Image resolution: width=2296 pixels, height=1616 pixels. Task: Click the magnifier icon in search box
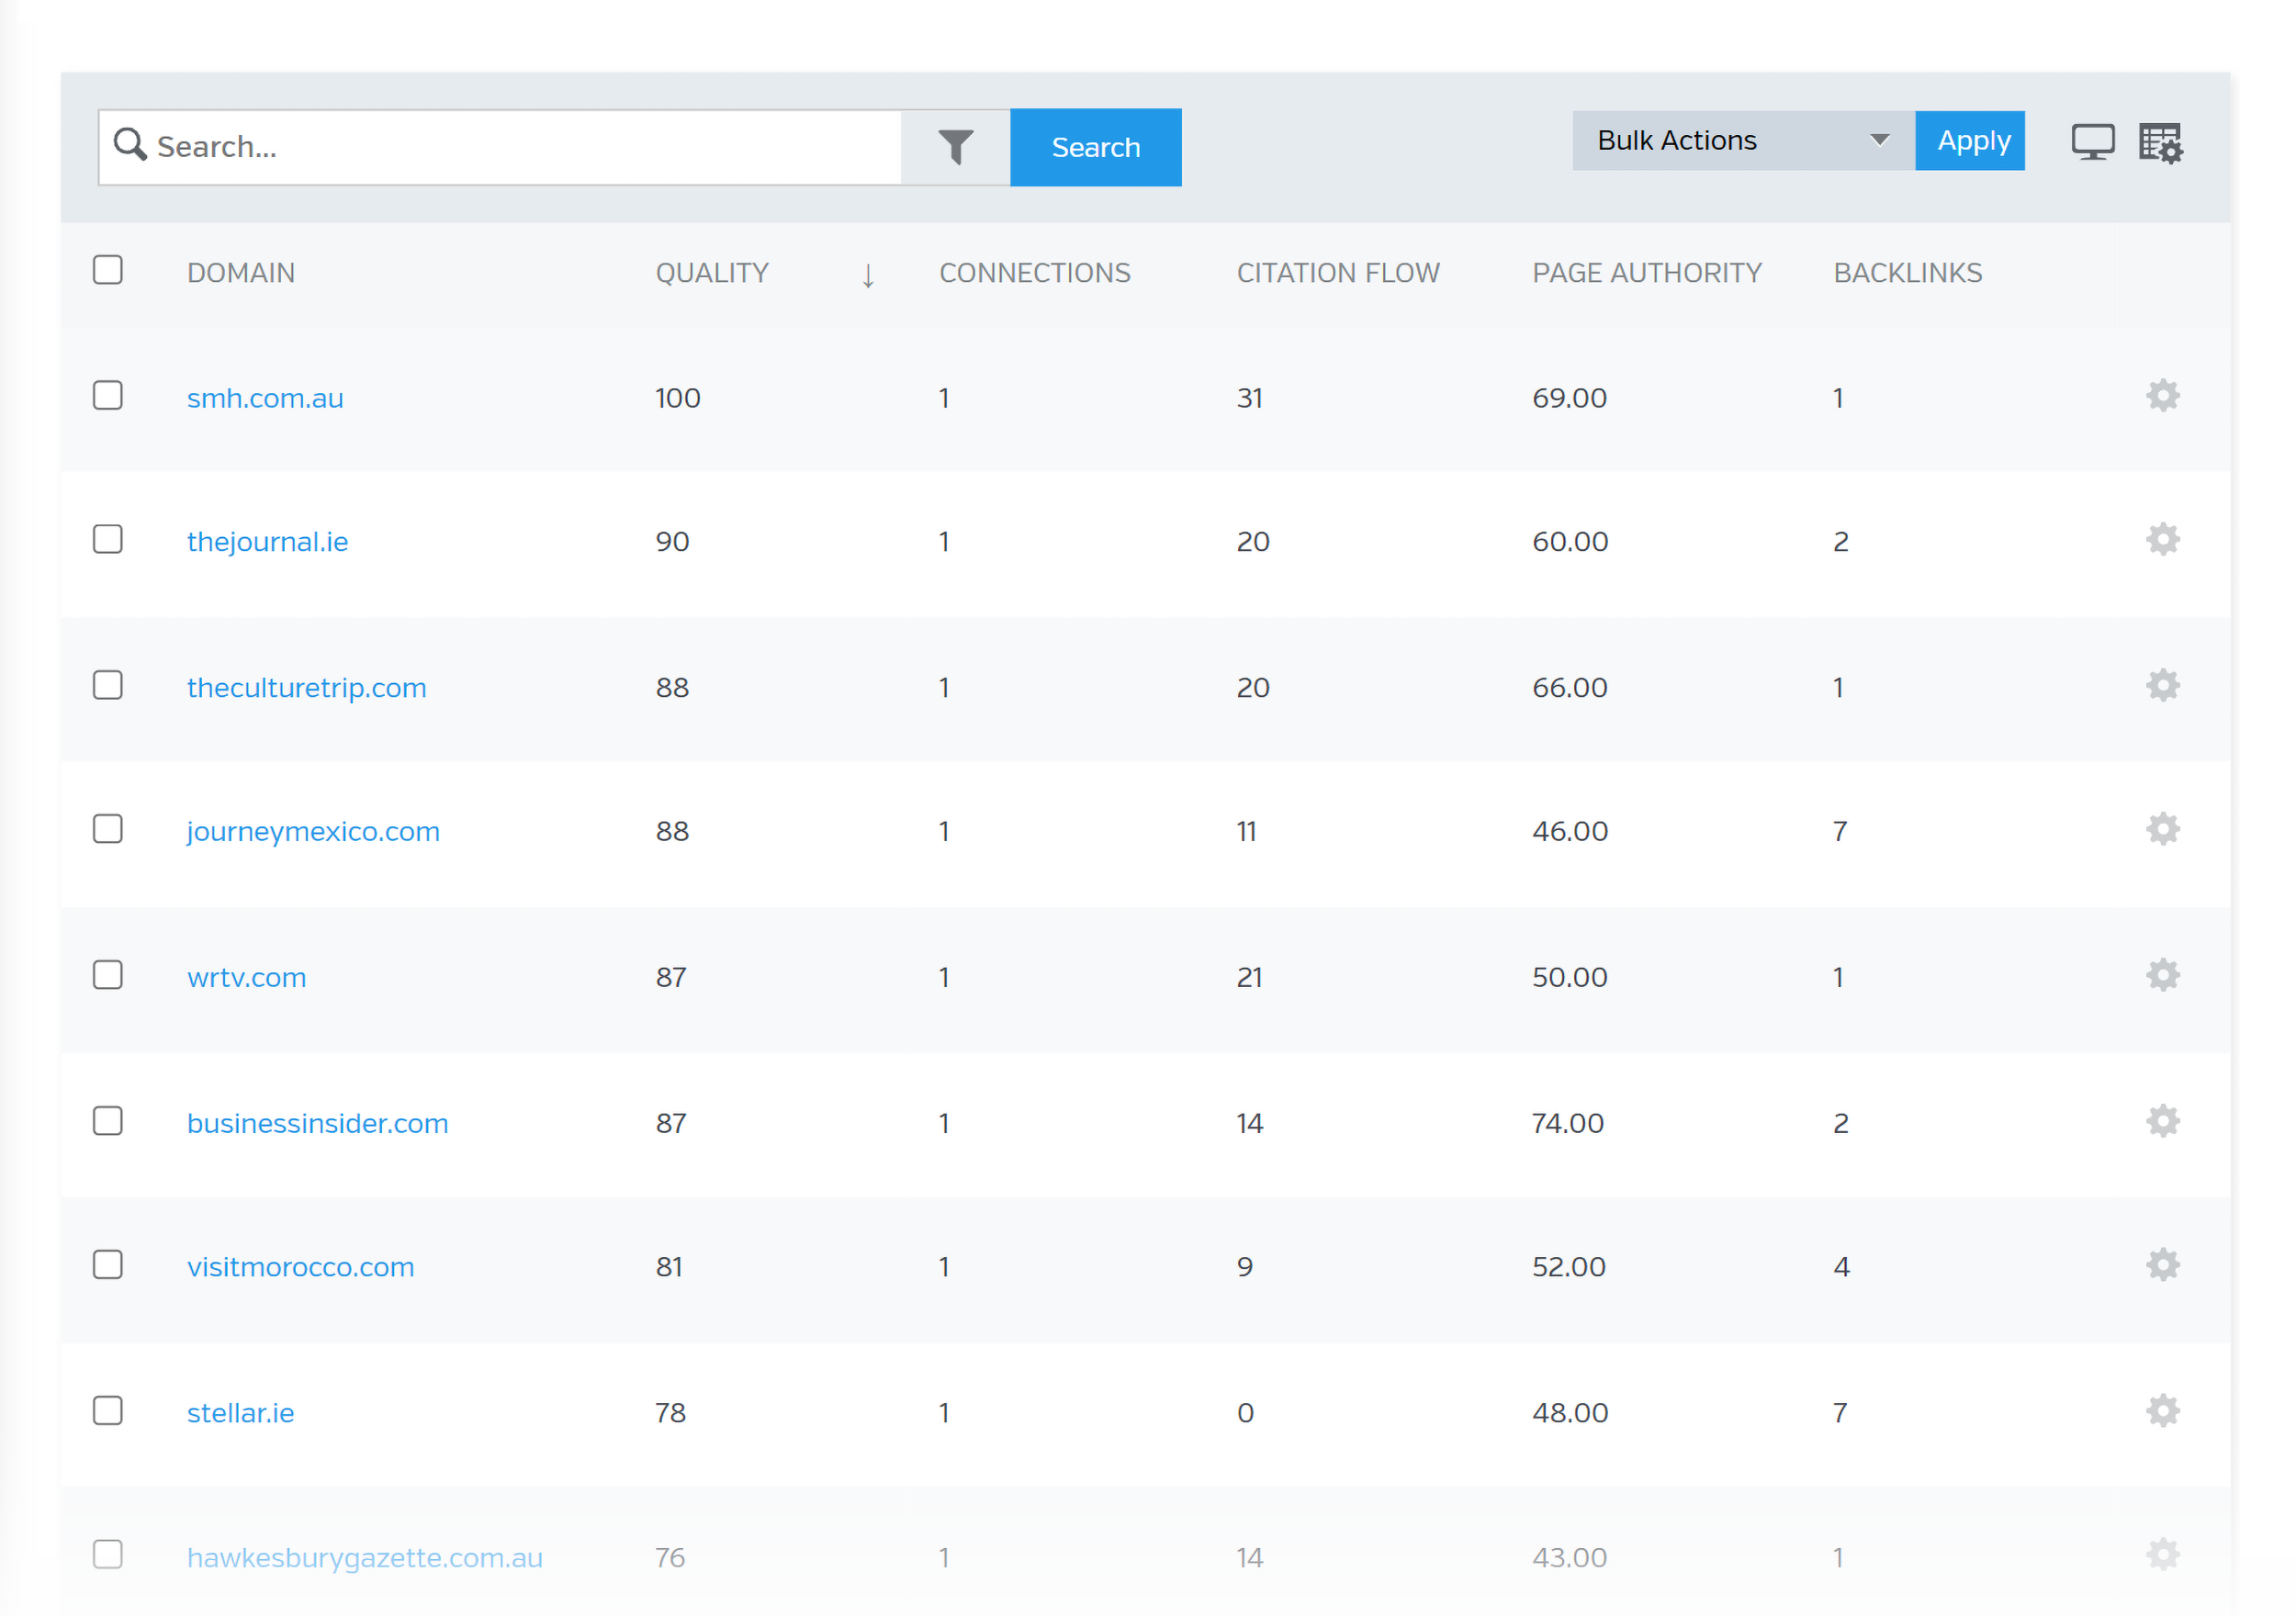[130, 144]
